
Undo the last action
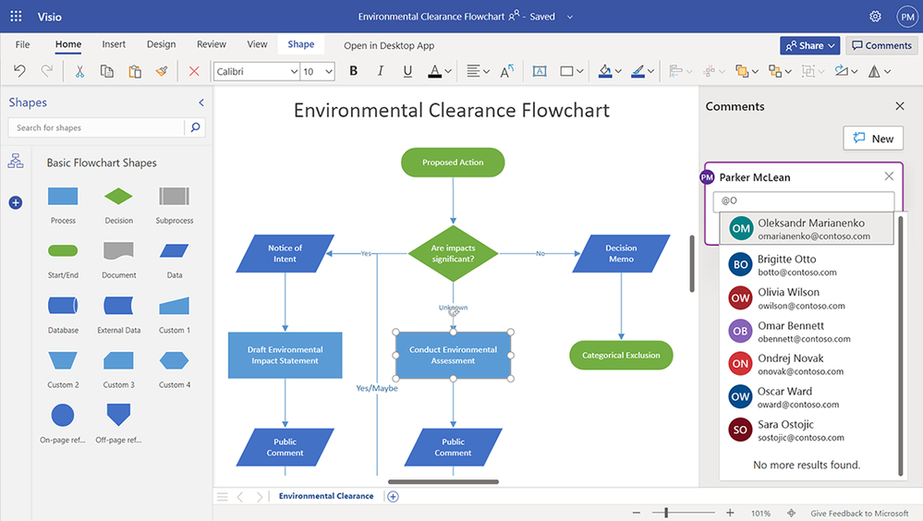coord(19,71)
